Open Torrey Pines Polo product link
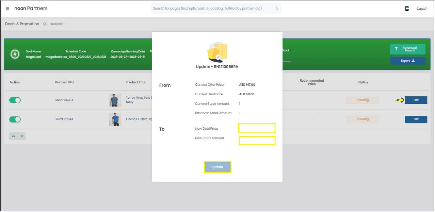 pos(139,100)
